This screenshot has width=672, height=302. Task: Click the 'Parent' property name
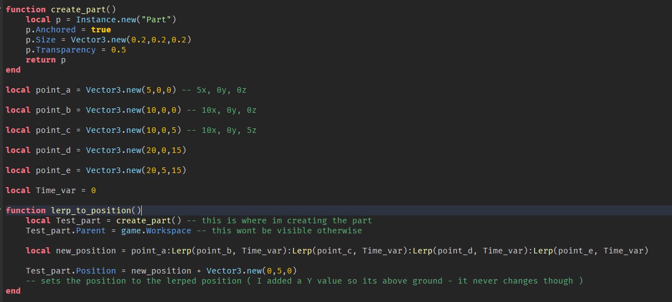tap(91, 231)
